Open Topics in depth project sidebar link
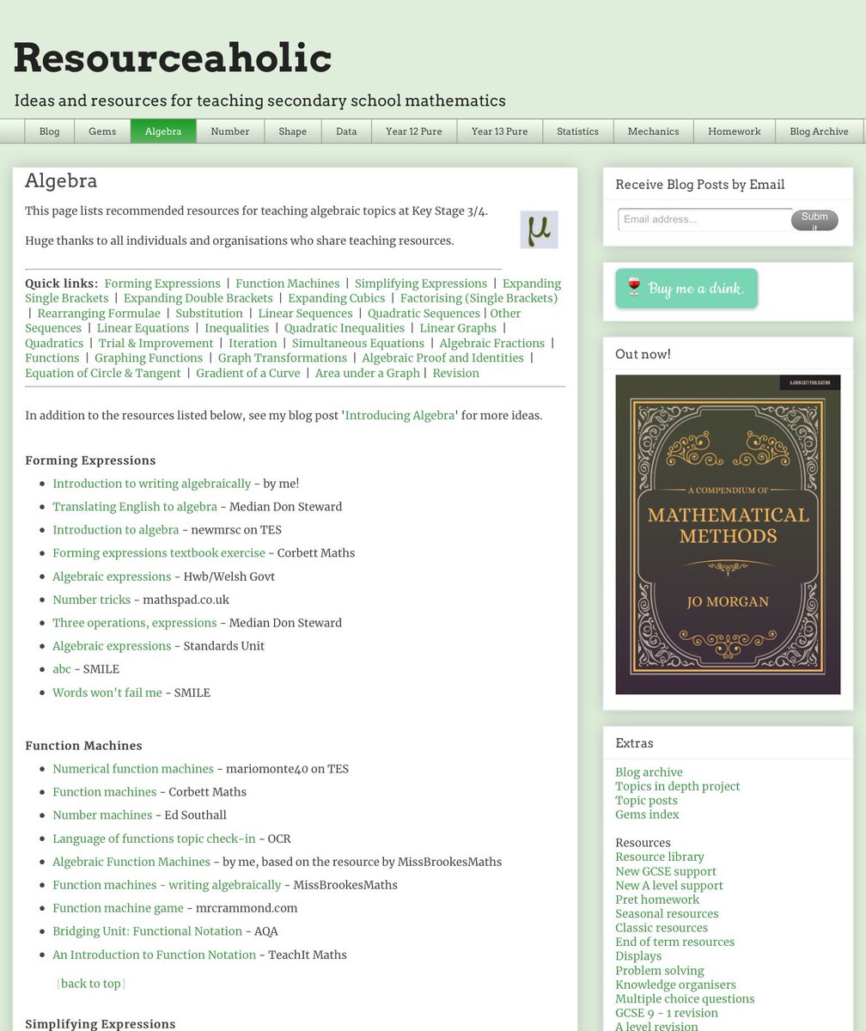 click(x=678, y=786)
